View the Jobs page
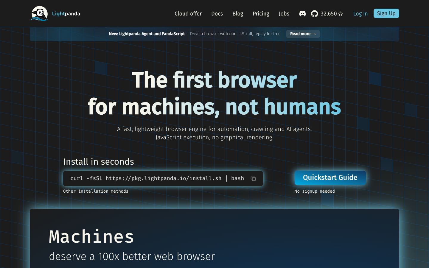Screen dimensions: 429x268 tap(284, 14)
